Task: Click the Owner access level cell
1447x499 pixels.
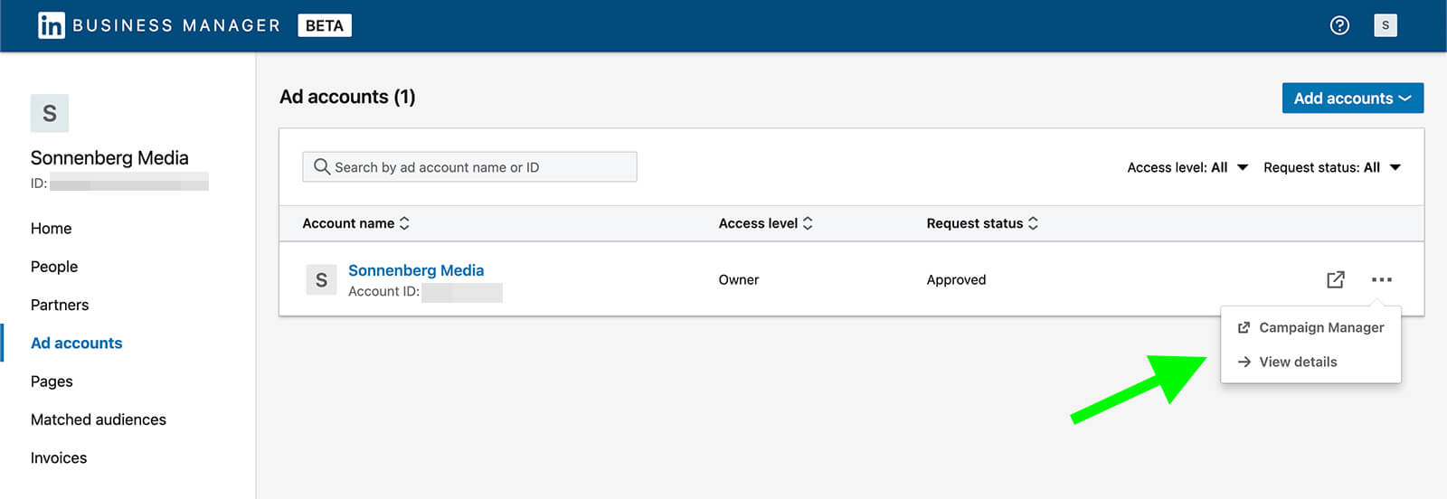Action: (x=739, y=280)
